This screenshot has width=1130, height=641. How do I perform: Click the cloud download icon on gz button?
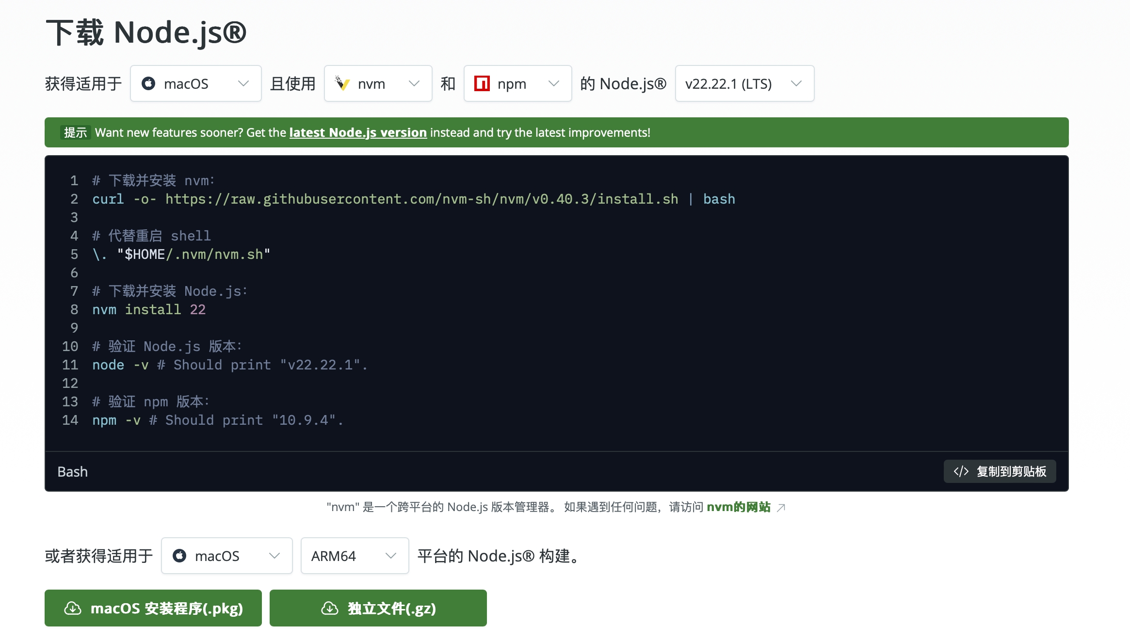330,608
